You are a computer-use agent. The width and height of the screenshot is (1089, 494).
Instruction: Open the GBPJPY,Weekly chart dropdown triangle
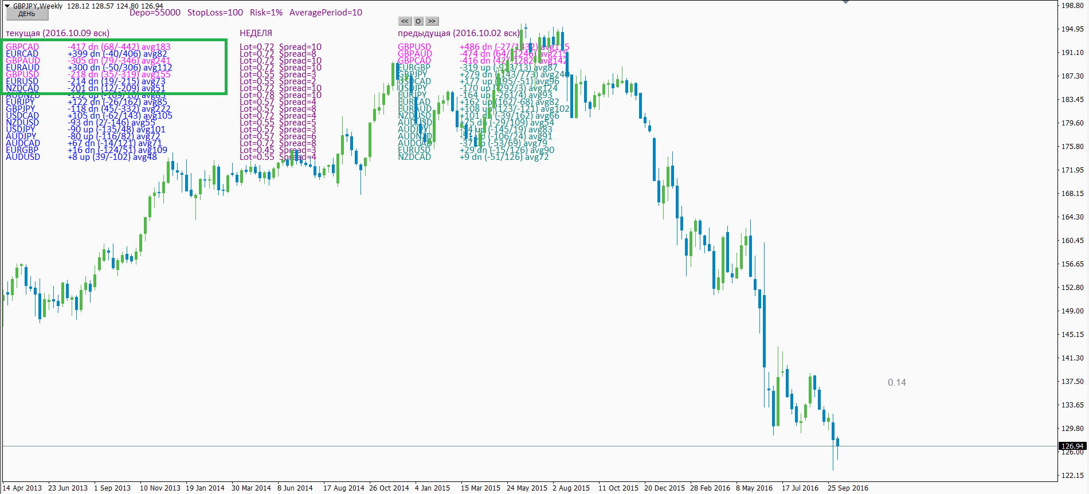pos(7,6)
